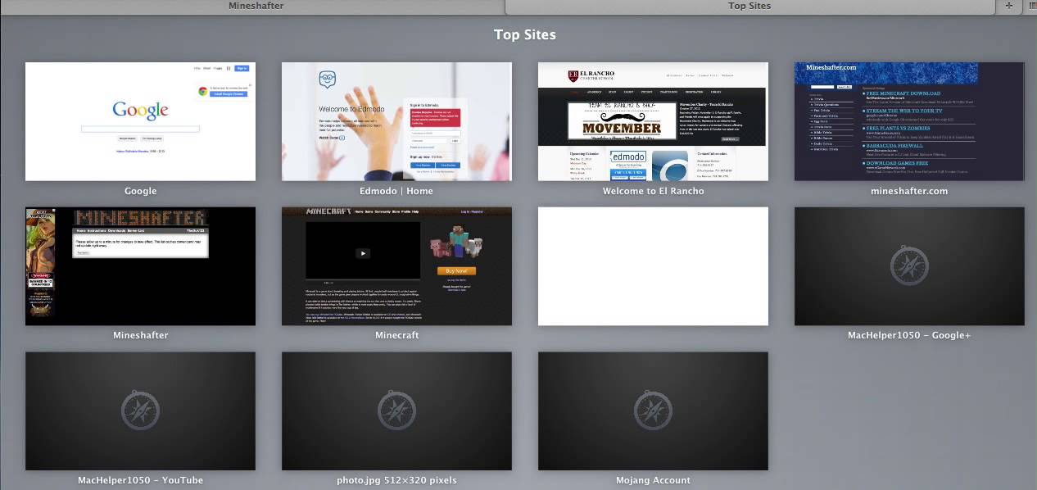Open the Welcome to El Rancho thumbnail
The width and height of the screenshot is (1037, 490).
tap(653, 121)
